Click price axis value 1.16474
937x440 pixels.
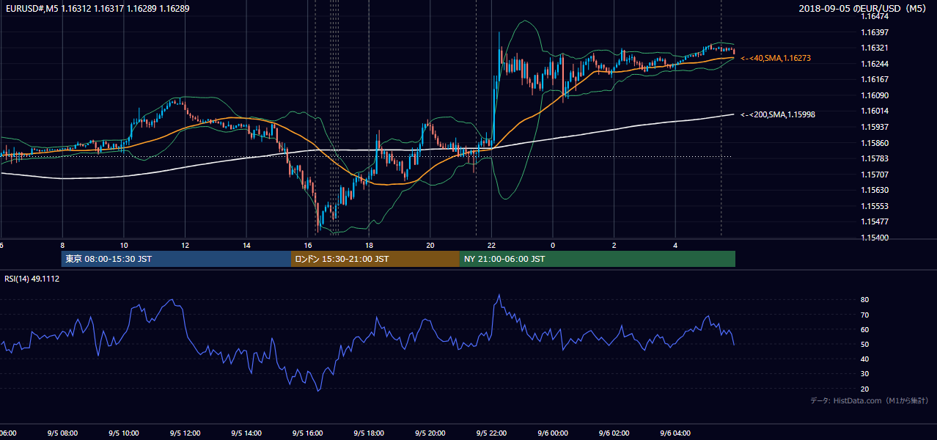874,17
